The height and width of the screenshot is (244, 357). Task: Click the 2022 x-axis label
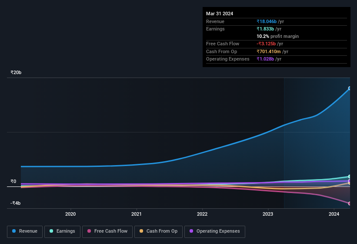coord(202,214)
